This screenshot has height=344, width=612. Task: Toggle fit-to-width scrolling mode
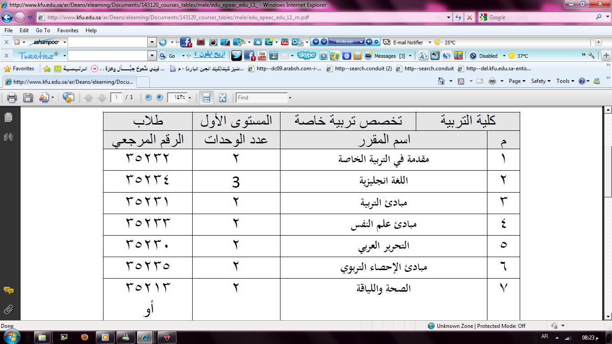[x=206, y=98]
